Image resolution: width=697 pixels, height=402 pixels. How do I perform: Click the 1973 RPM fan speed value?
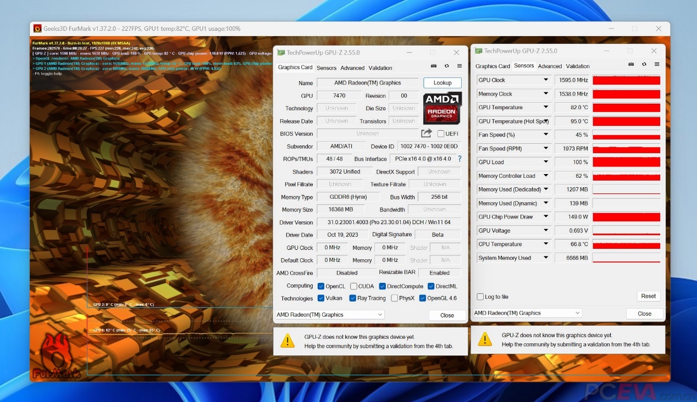[x=572, y=148]
